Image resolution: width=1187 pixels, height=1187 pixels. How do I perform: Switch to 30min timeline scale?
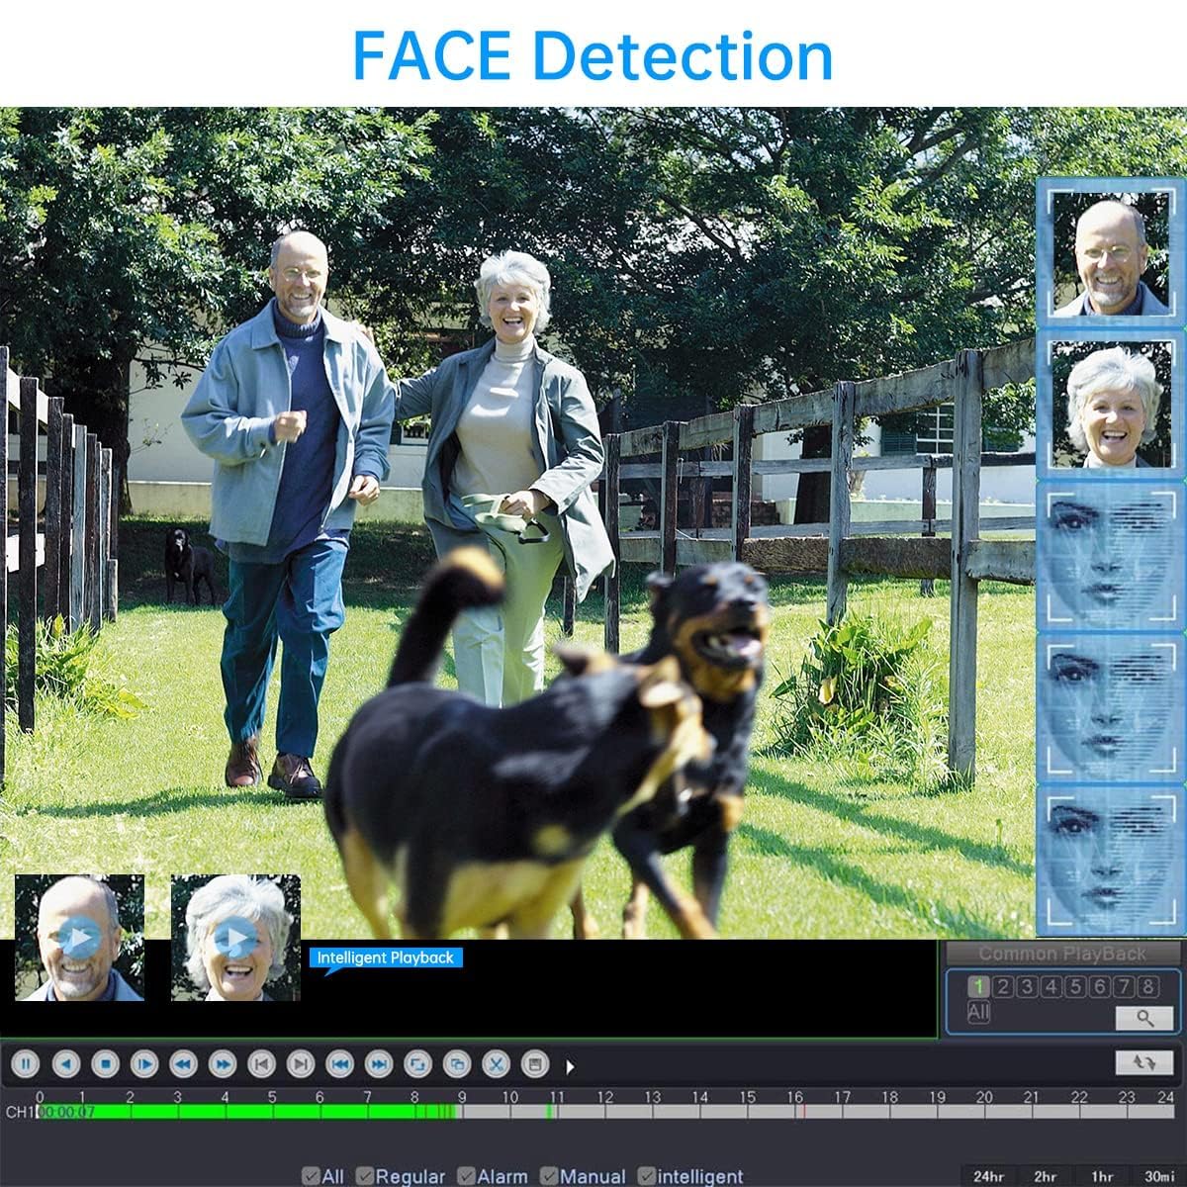(1159, 1176)
